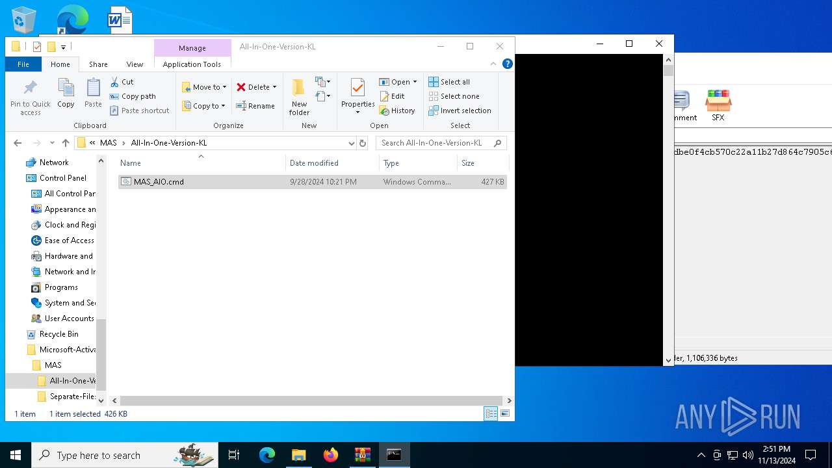The image size is (832, 468).
Task: Click the SFX icon in WinRAR window
Action: coord(718,106)
